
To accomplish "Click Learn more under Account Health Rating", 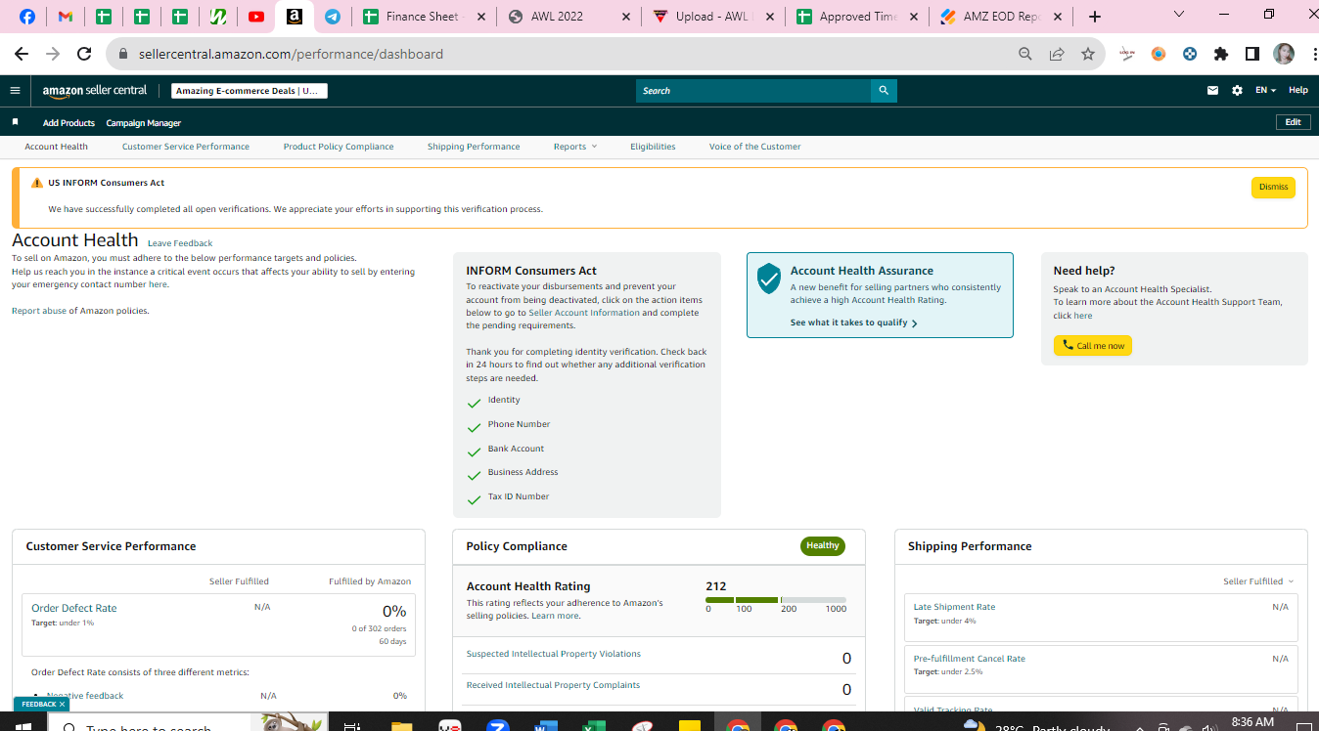I will click(x=555, y=617).
